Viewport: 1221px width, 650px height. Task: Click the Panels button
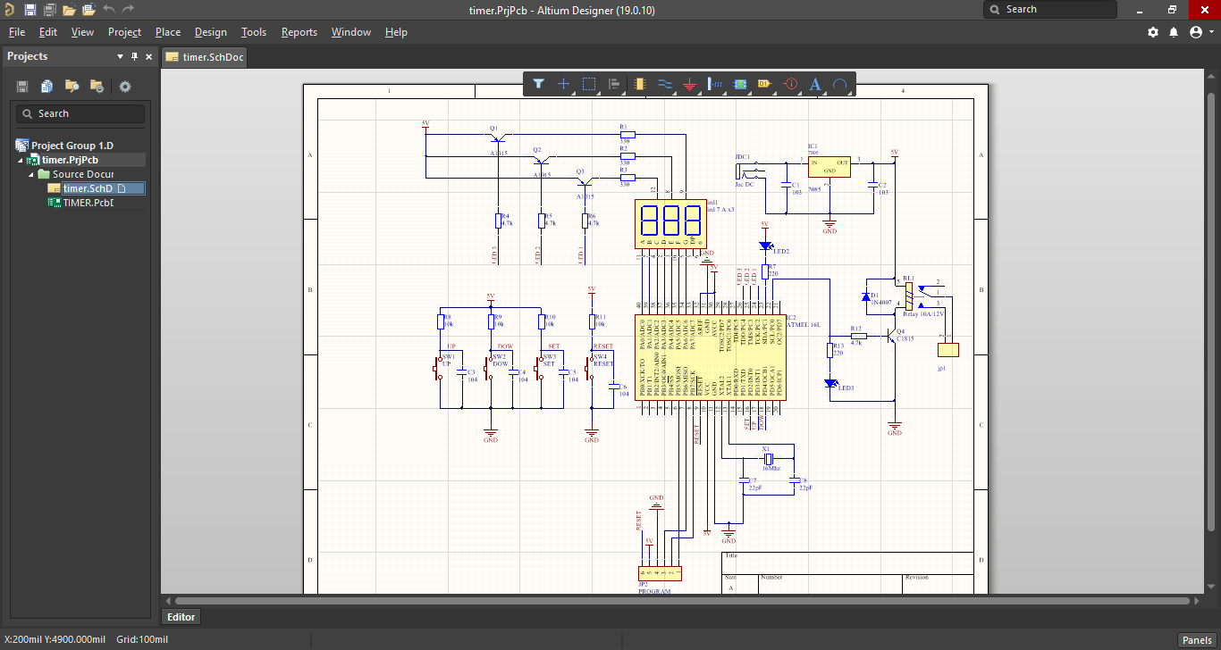coord(1197,640)
